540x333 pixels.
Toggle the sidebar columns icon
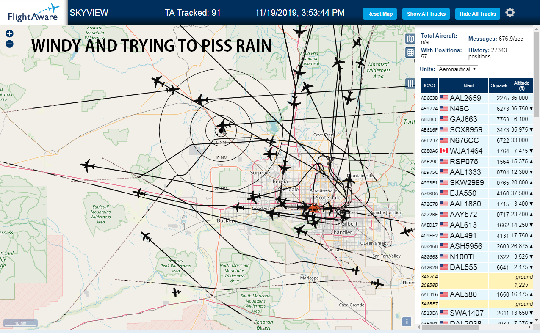click(x=410, y=83)
